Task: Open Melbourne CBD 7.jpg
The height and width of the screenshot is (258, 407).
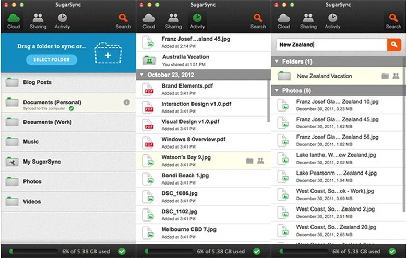Action: (203, 233)
